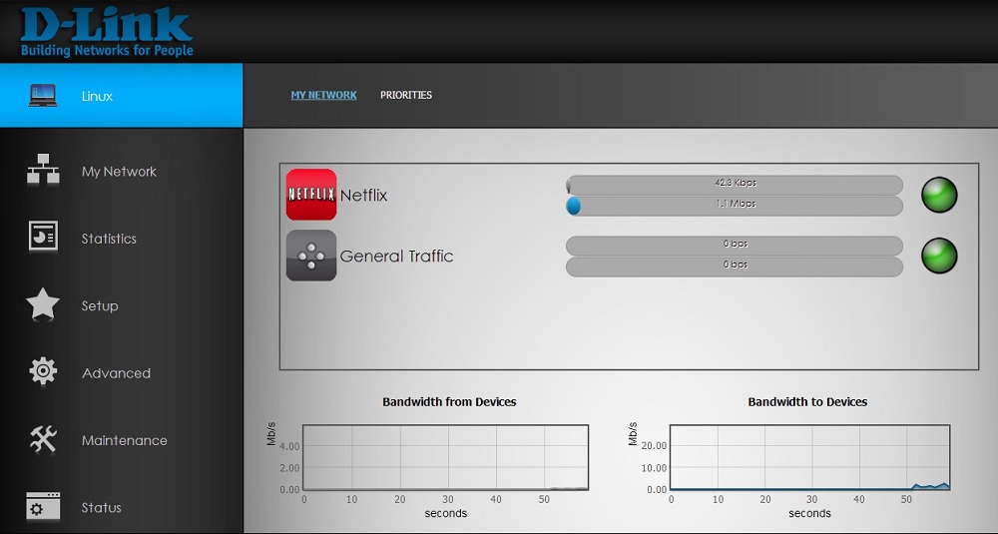Click the Linux laptop icon
Viewport: 998px width, 534px height.
[x=43, y=96]
